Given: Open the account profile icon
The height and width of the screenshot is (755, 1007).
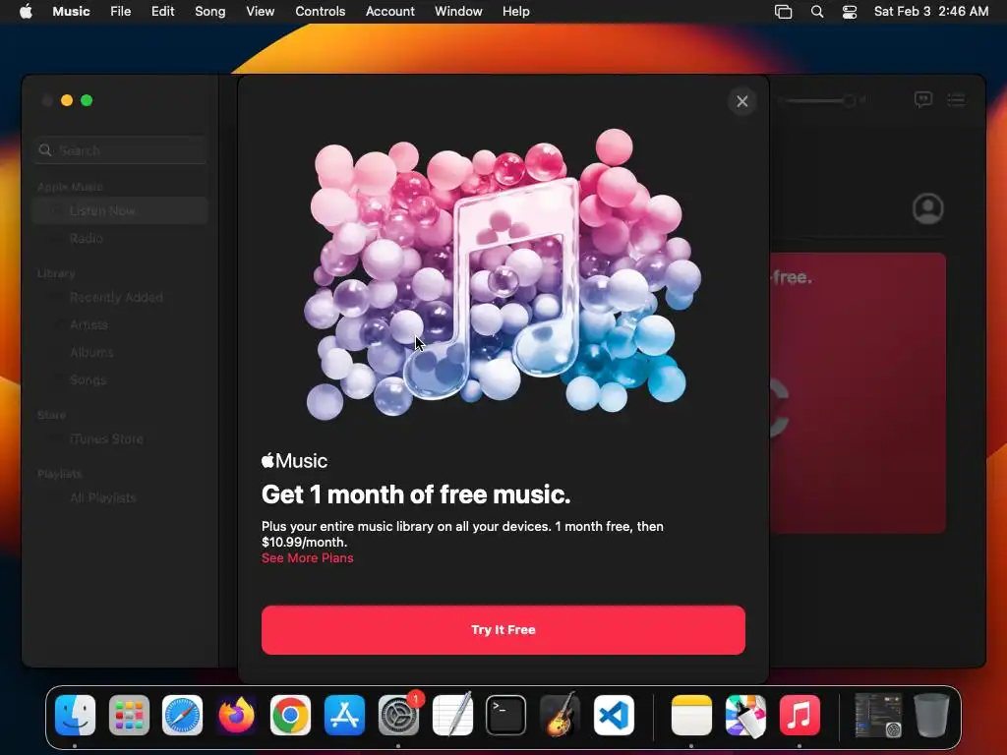Looking at the screenshot, I should (928, 208).
